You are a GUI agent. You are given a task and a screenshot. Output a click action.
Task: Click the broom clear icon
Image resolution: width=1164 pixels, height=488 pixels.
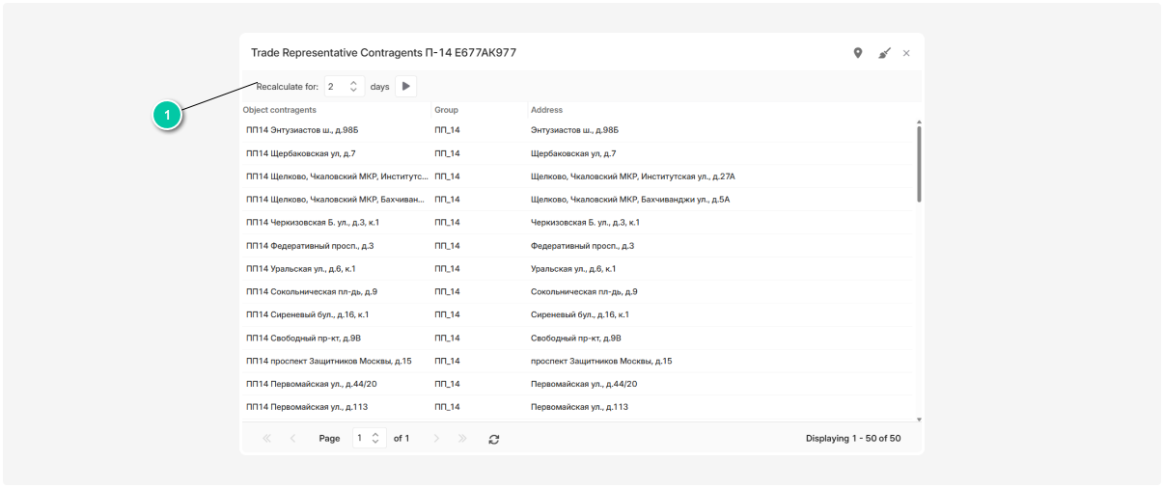tap(884, 53)
